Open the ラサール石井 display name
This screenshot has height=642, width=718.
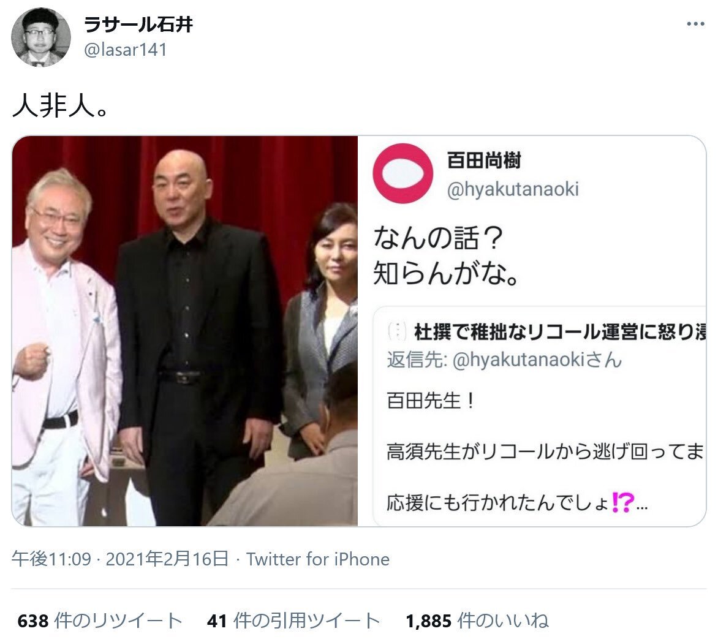point(138,25)
